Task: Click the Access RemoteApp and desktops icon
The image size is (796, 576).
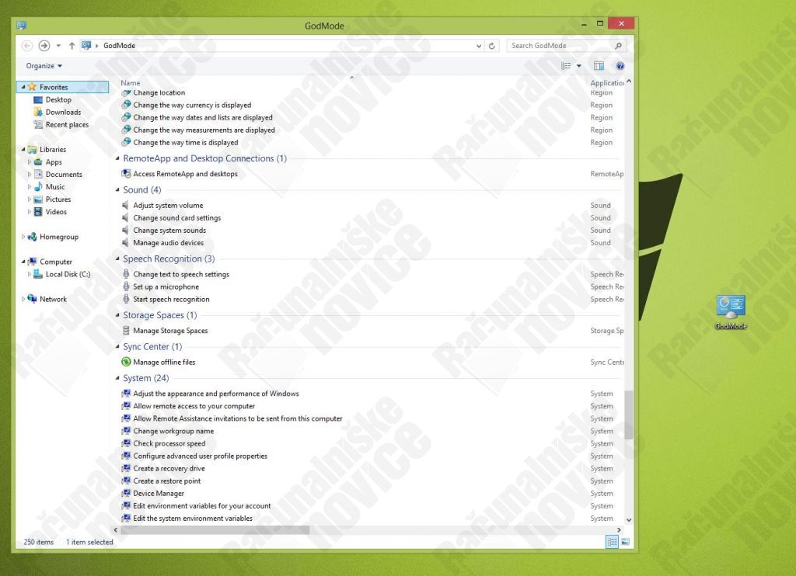Action: [x=126, y=174]
